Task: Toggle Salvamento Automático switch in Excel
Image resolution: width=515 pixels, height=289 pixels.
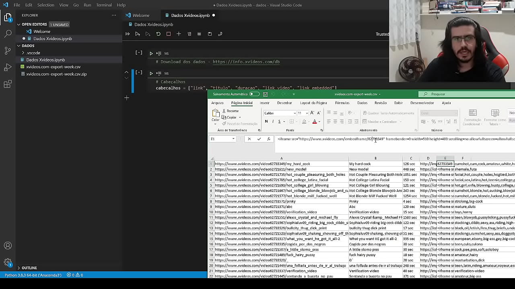Action: [x=254, y=94]
